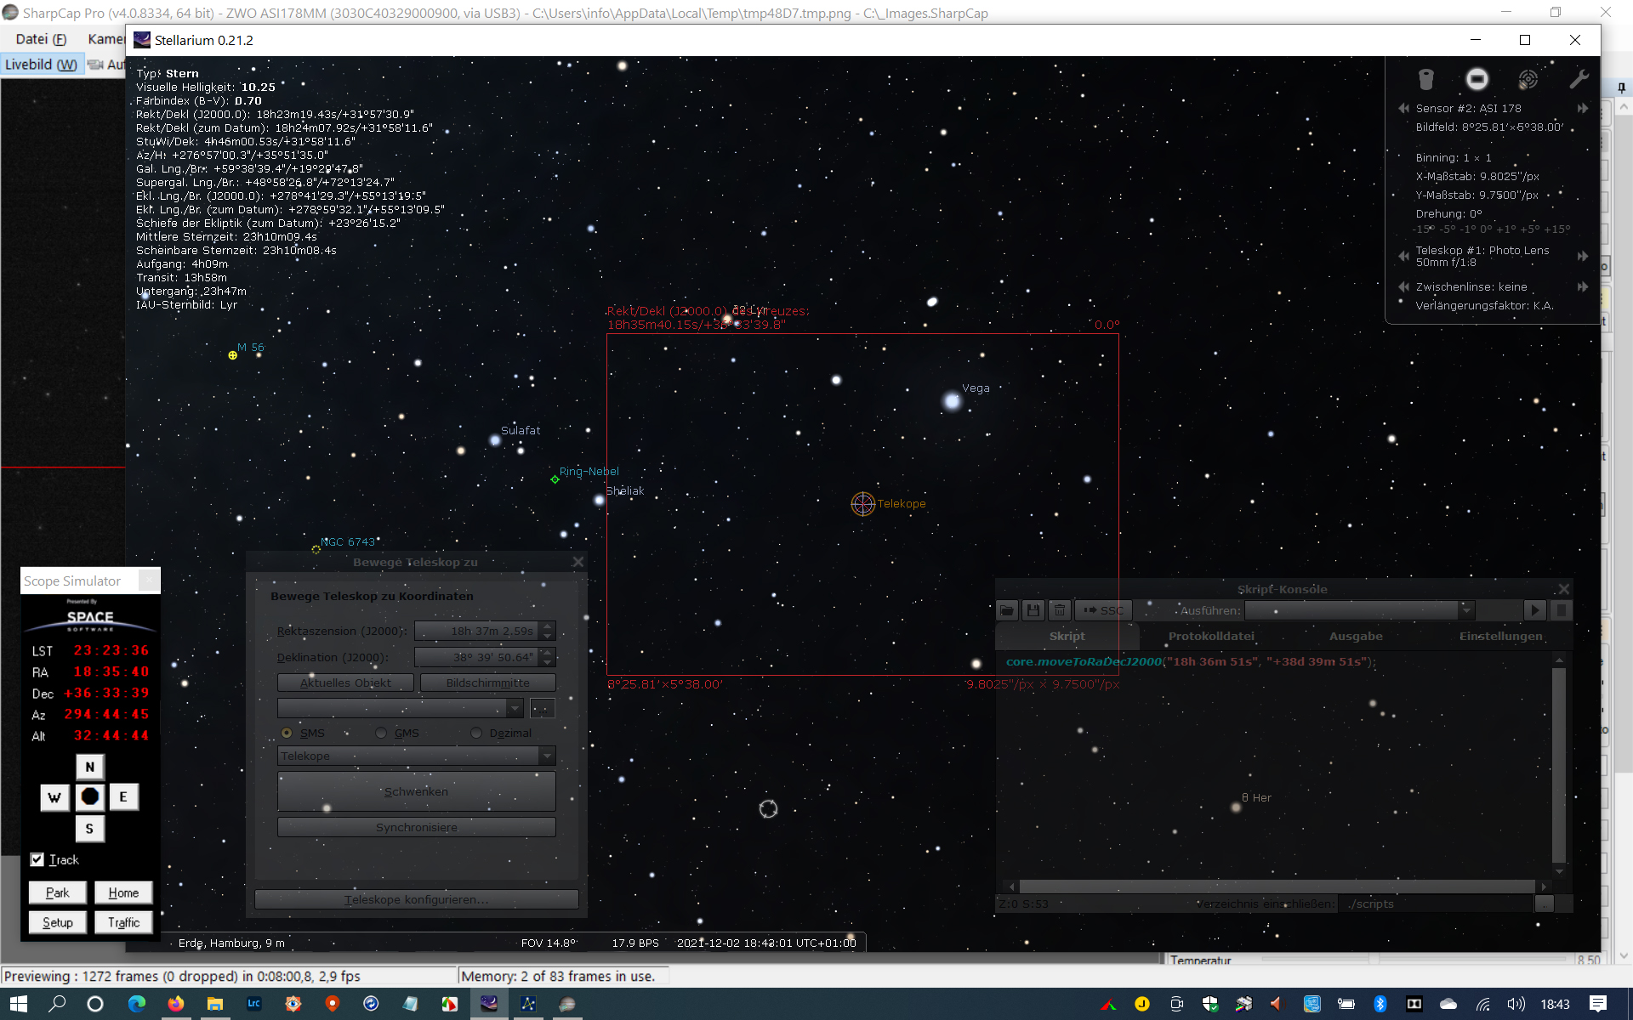Click Aktuelles Objekt button

[x=345, y=683]
